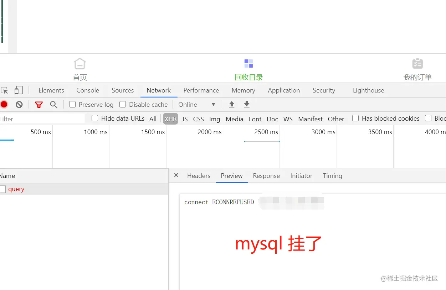Filter requests by Img type

click(x=215, y=119)
